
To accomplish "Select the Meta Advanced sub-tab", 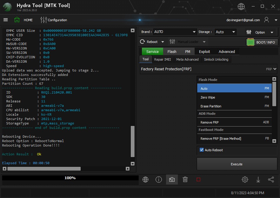I will [187, 59].
